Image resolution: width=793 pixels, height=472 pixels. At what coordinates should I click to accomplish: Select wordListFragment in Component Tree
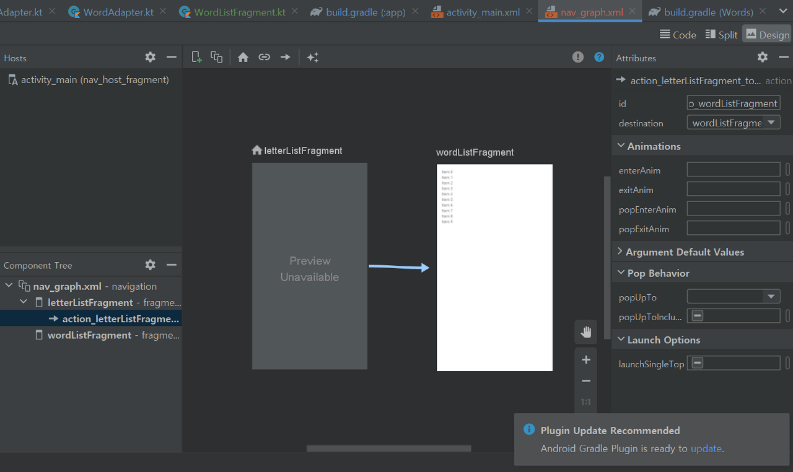point(90,335)
